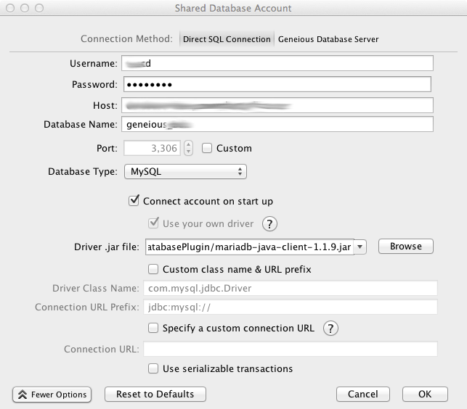Screen dimensions: 467x409
Task: Click the Port stepper arrows
Action: pyautogui.click(x=189, y=148)
